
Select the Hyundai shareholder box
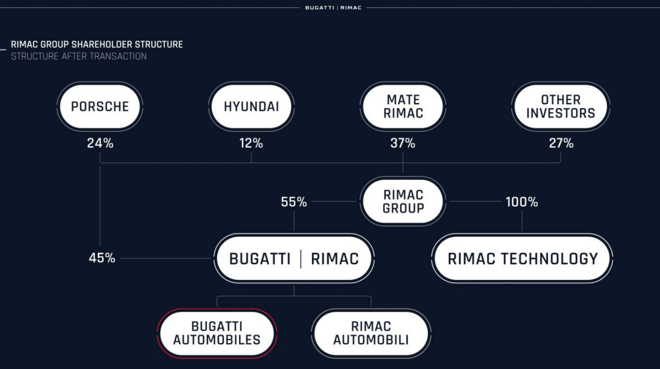tap(251, 106)
